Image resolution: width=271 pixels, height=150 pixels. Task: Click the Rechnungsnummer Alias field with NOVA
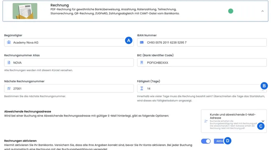pos(69,63)
